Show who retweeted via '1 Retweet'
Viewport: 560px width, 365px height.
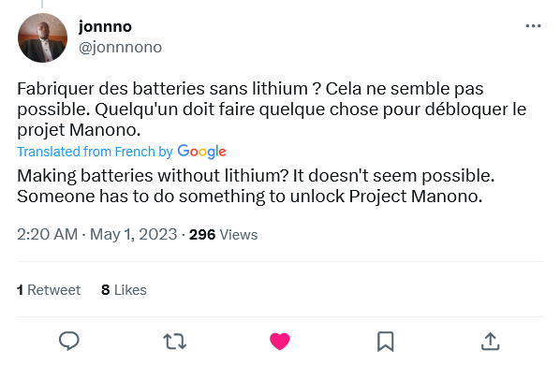[49, 290]
